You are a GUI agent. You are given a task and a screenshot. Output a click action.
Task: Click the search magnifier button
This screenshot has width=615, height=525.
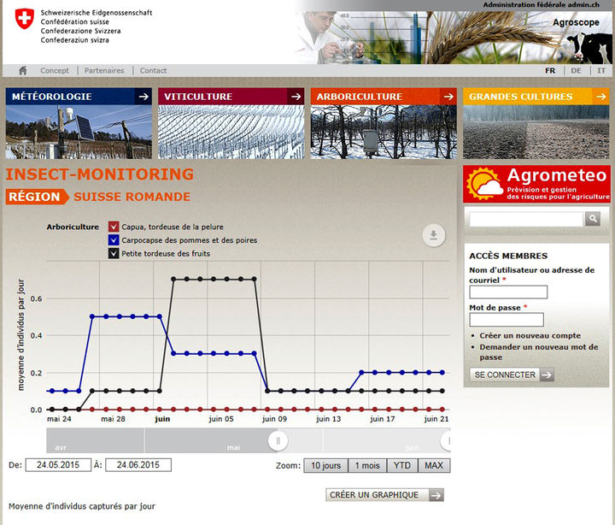[x=592, y=220]
